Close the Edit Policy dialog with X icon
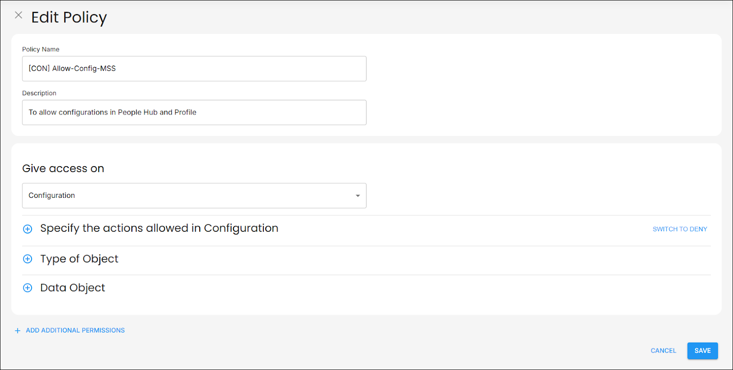Image resolution: width=733 pixels, height=370 pixels. coord(18,15)
